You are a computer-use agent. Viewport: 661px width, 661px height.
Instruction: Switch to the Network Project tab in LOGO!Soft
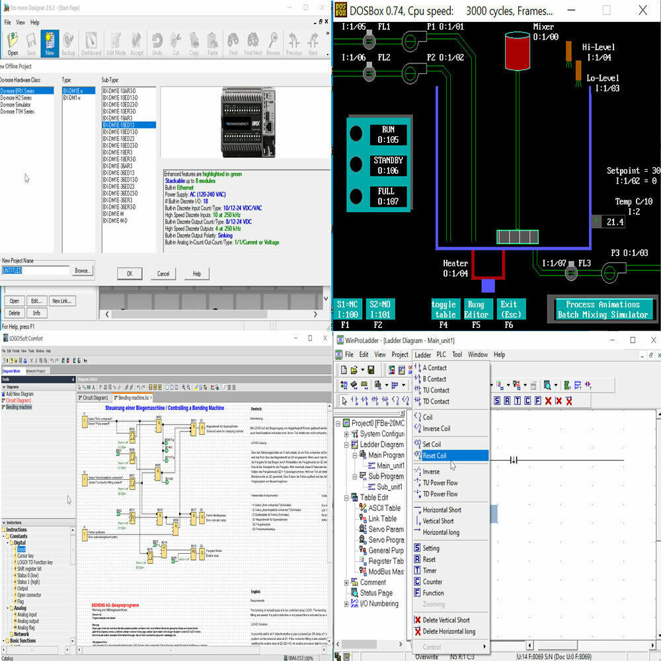click(x=36, y=371)
